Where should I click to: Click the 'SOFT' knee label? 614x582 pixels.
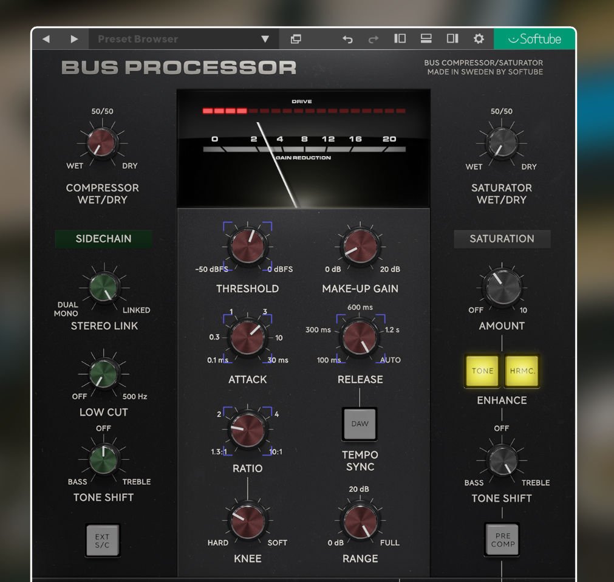(277, 543)
